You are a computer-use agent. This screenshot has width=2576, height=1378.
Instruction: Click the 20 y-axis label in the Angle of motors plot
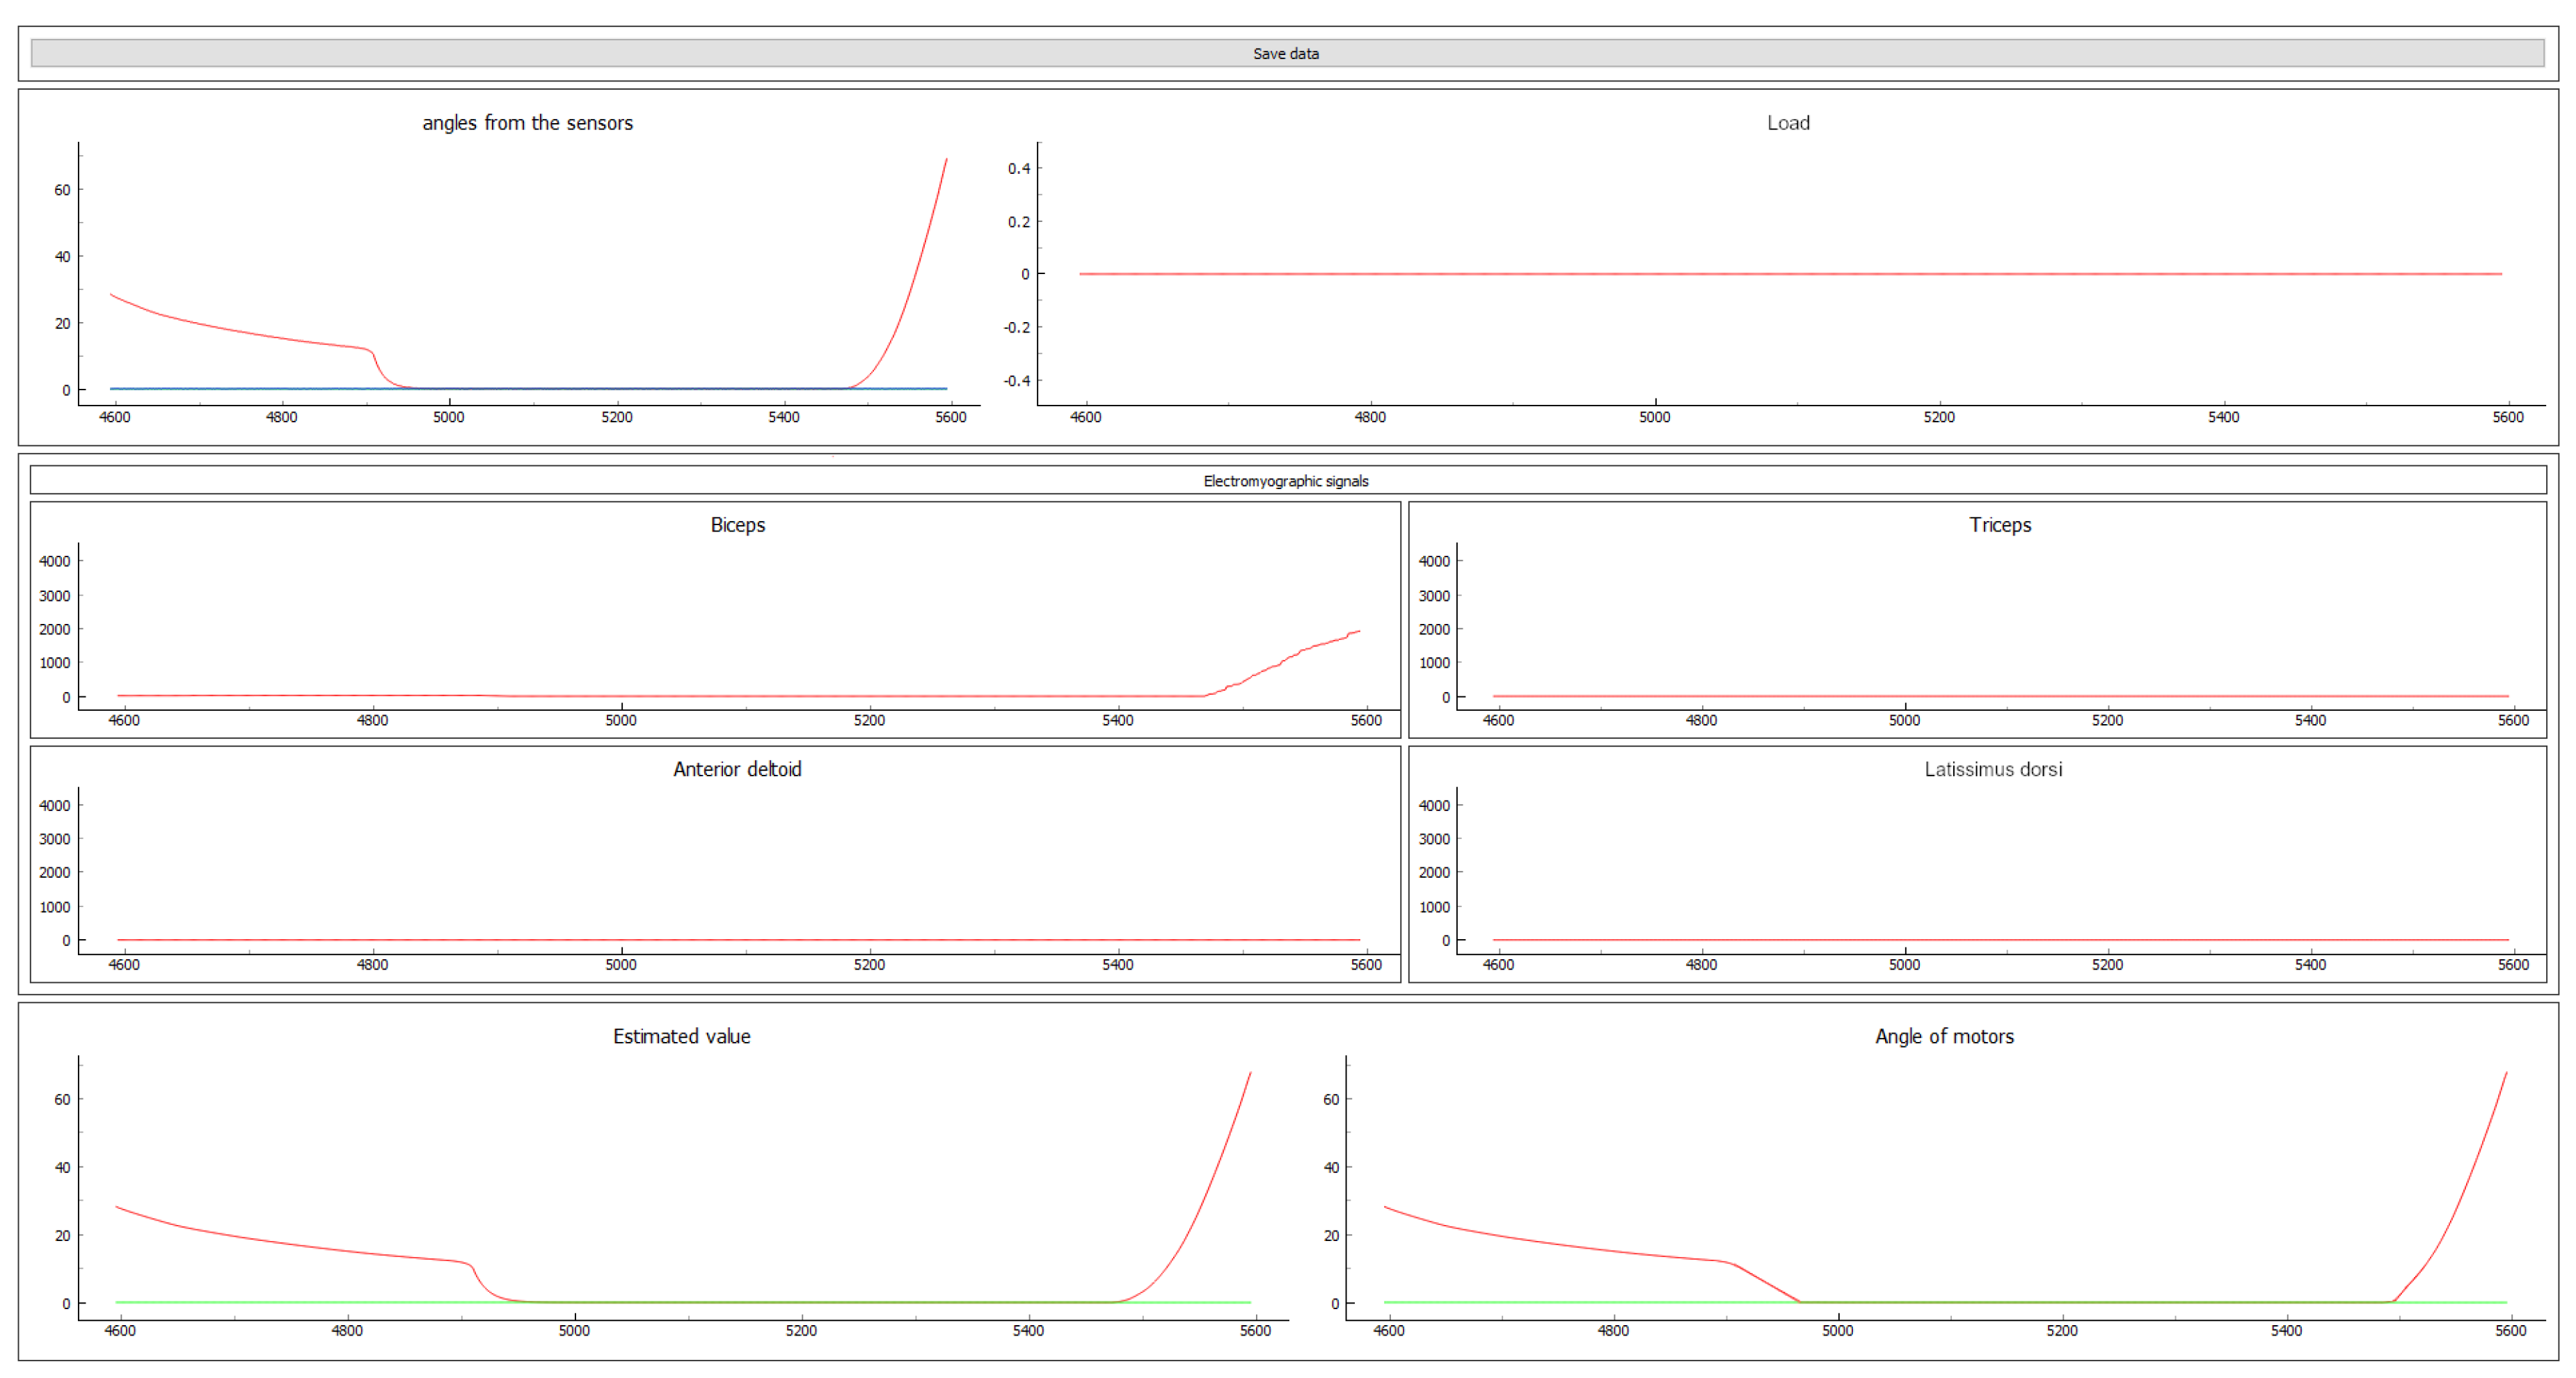pyautogui.click(x=1331, y=1236)
